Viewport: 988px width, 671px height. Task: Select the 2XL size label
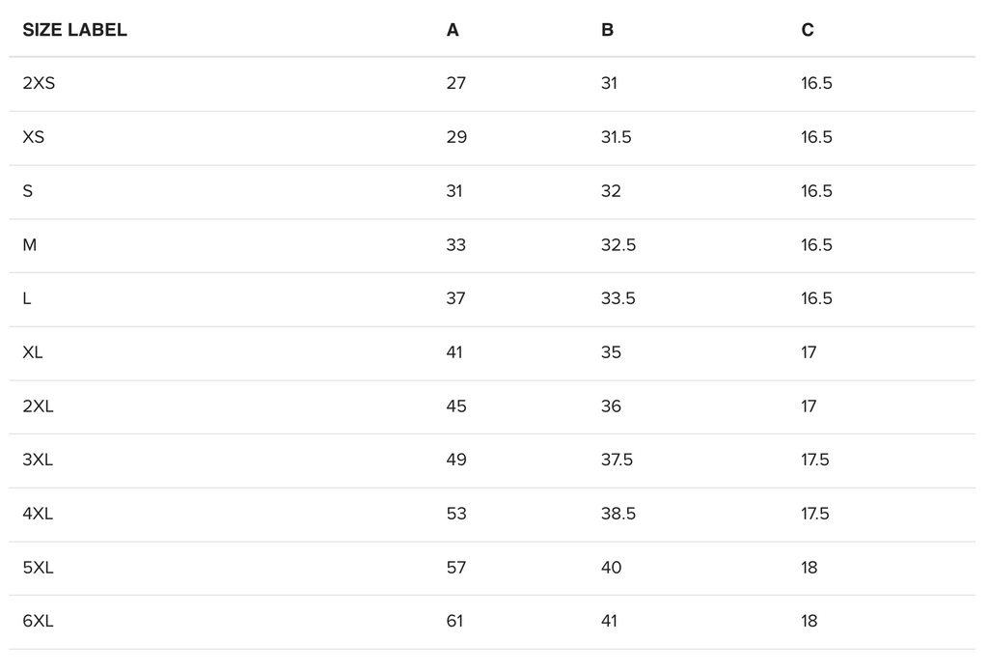[x=38, y=406]
